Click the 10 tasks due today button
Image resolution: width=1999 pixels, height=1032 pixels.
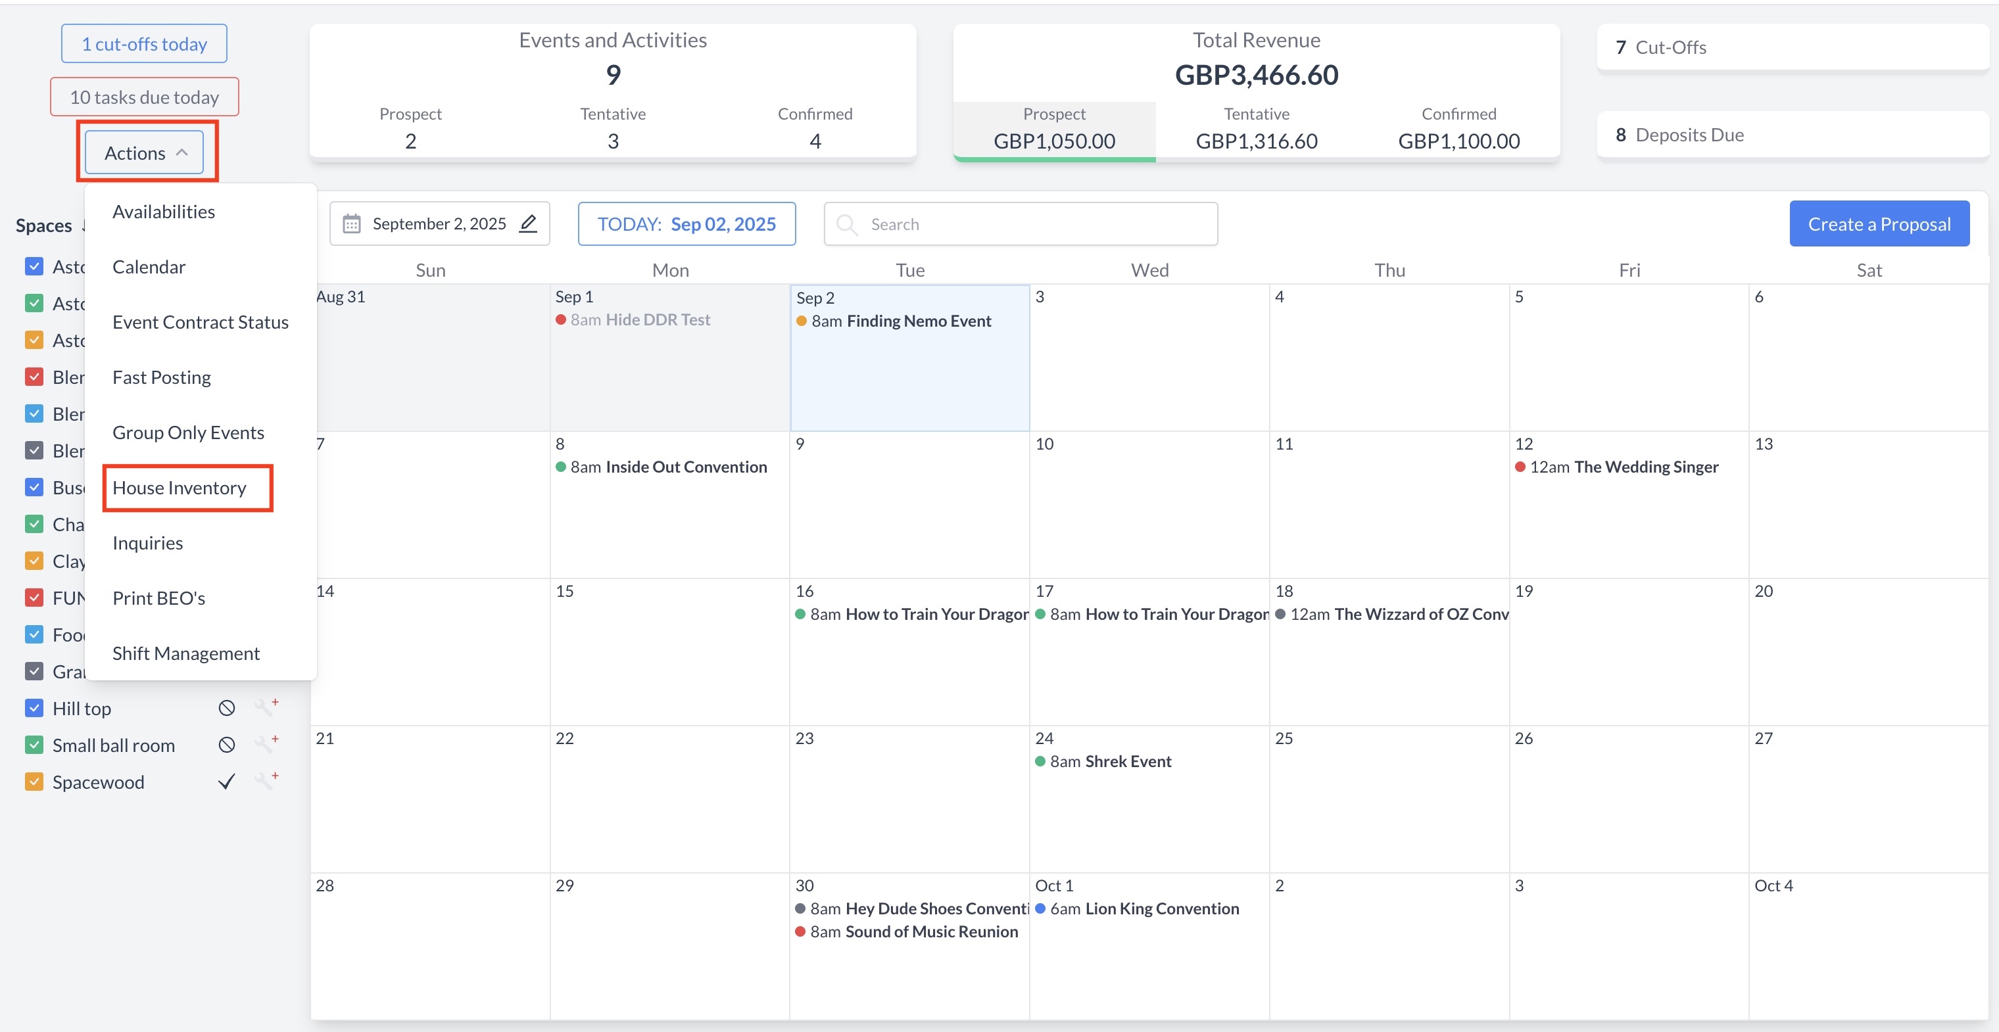pos(145,97)
